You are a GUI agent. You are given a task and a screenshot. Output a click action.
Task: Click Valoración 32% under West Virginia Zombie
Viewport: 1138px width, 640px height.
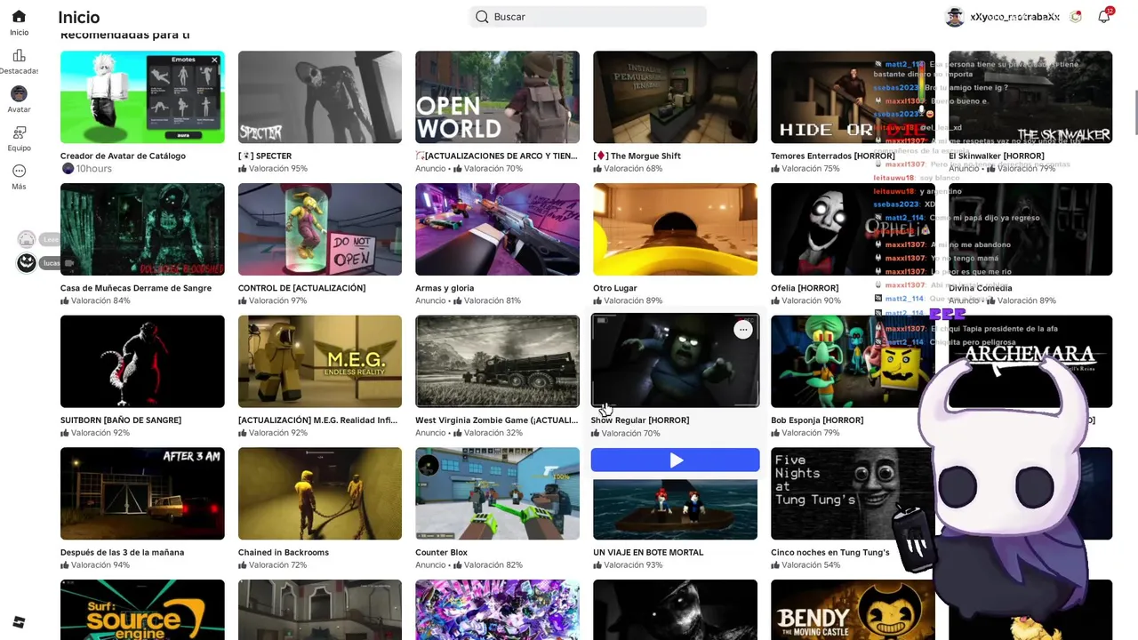487,433
